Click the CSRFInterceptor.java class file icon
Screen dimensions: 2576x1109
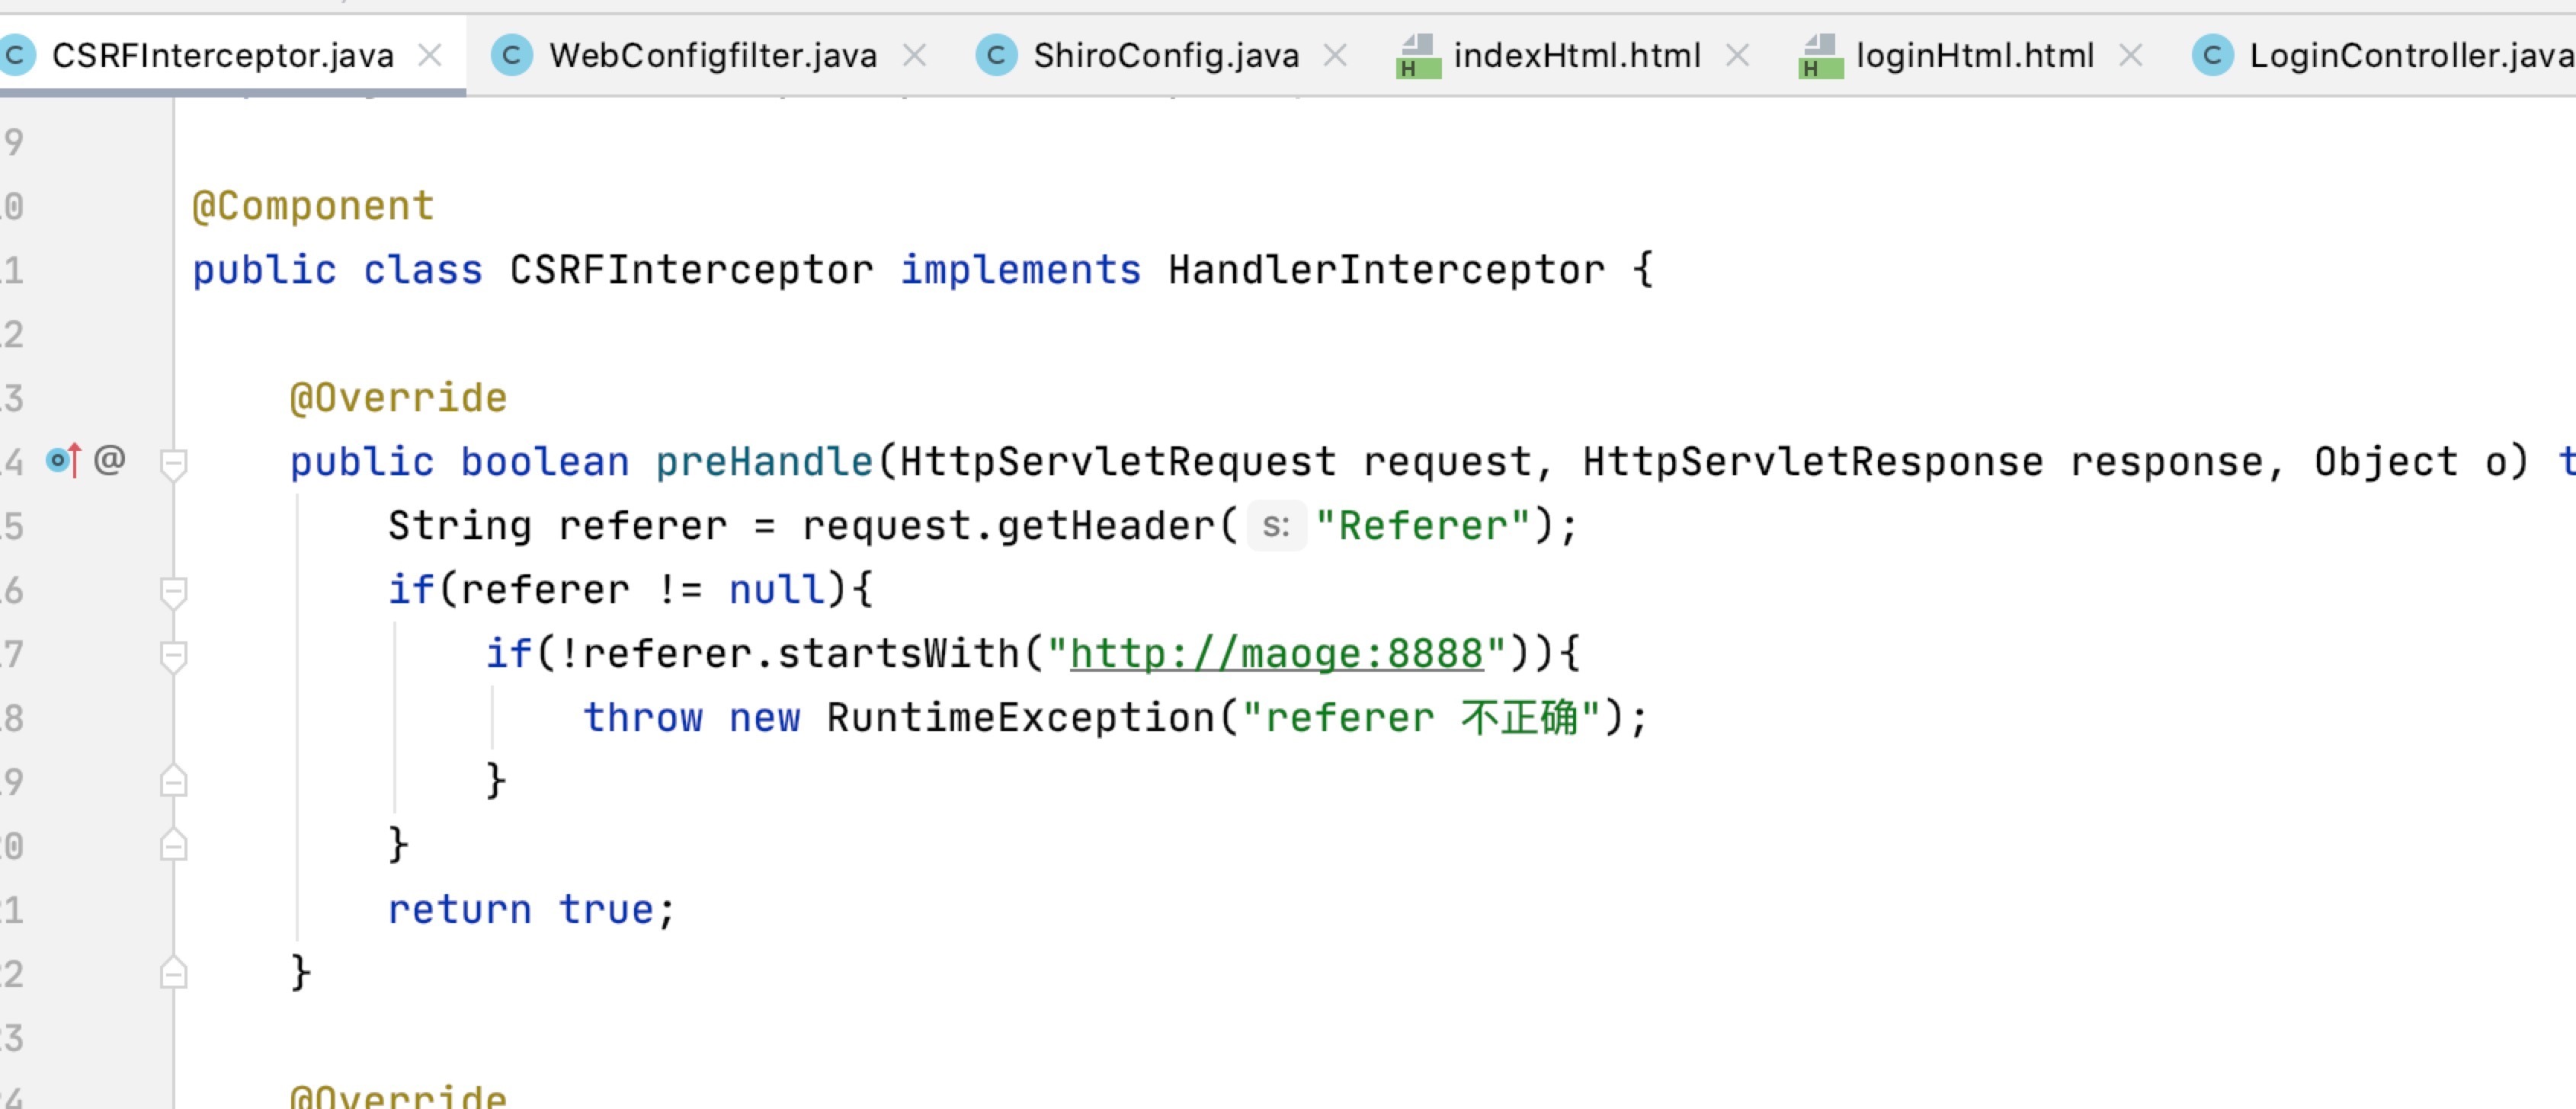[x=16, y=55]
